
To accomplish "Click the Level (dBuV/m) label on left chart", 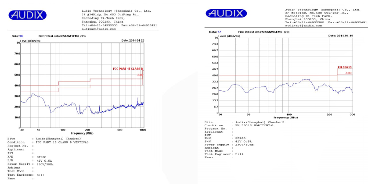I will click(30, 40).
